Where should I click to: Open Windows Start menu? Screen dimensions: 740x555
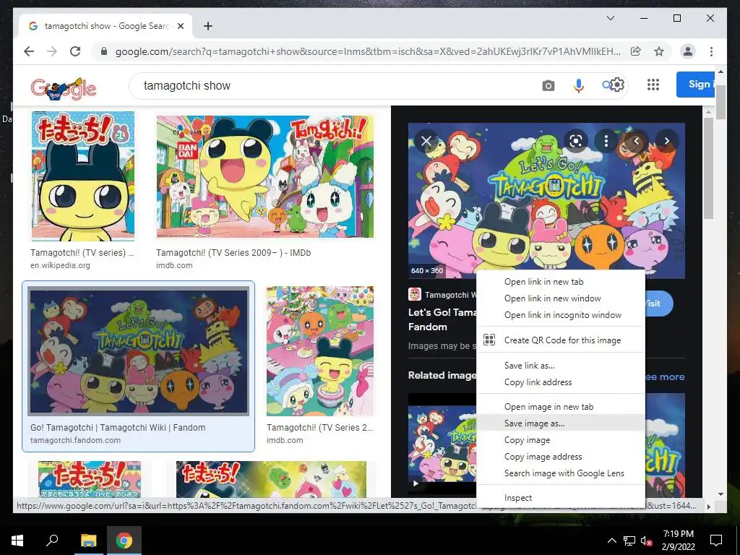click(x=17, y=541)
